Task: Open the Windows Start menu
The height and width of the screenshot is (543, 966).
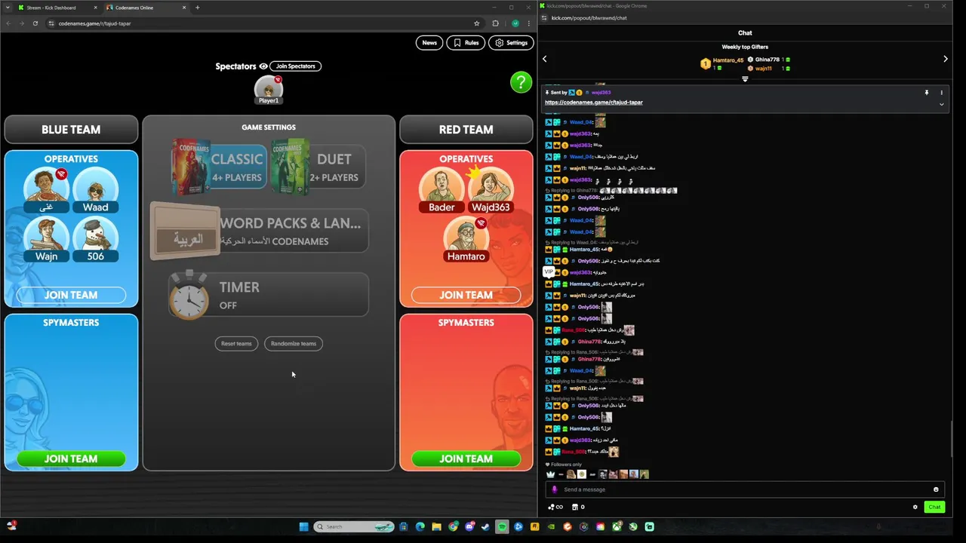Action: pos(303,526)
